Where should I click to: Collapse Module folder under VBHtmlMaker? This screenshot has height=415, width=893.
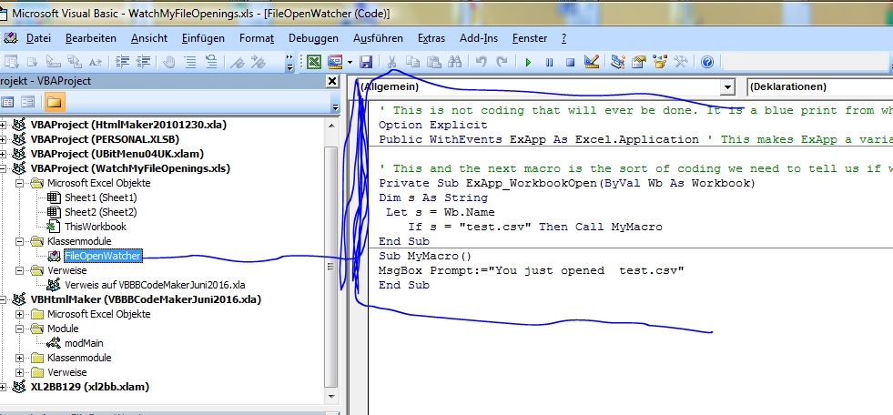pos(20,329)
